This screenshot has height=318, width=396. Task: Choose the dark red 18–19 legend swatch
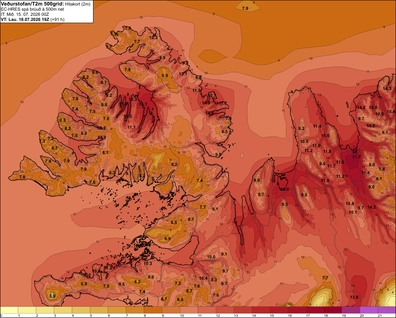[333, 310]
